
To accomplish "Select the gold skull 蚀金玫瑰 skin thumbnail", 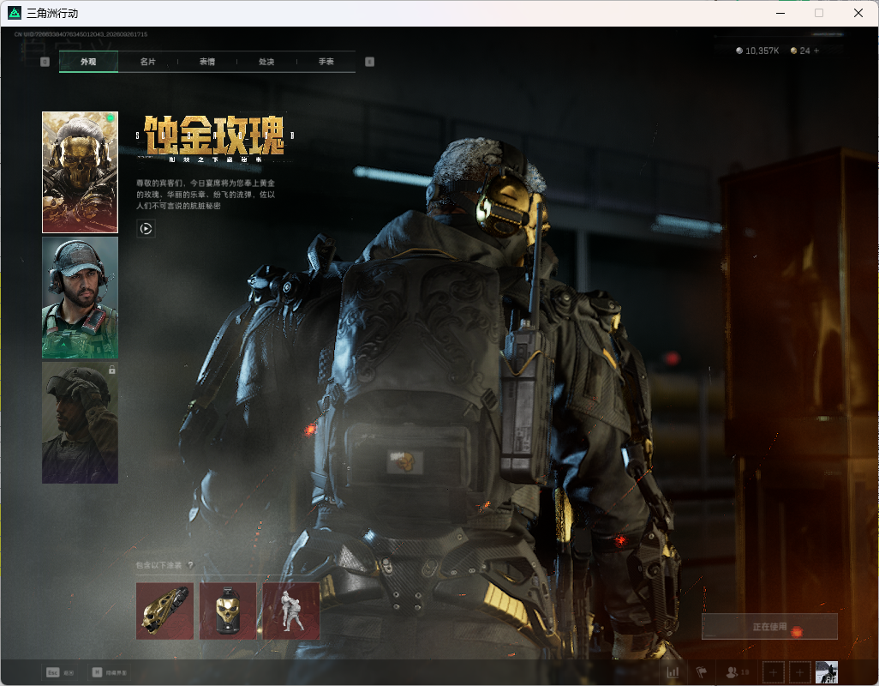I will coord(81,172).
